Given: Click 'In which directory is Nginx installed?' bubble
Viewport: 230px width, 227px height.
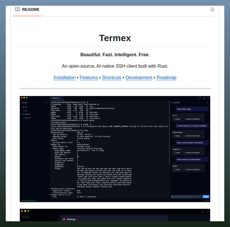Looking at the screenshot, I should 192,126.
